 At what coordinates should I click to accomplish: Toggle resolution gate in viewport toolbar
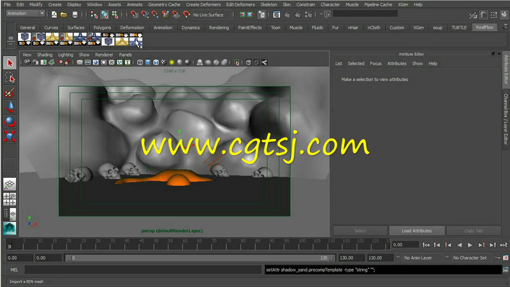point(96,62)
